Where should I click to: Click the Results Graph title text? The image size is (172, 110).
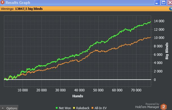tap(18, 3)
